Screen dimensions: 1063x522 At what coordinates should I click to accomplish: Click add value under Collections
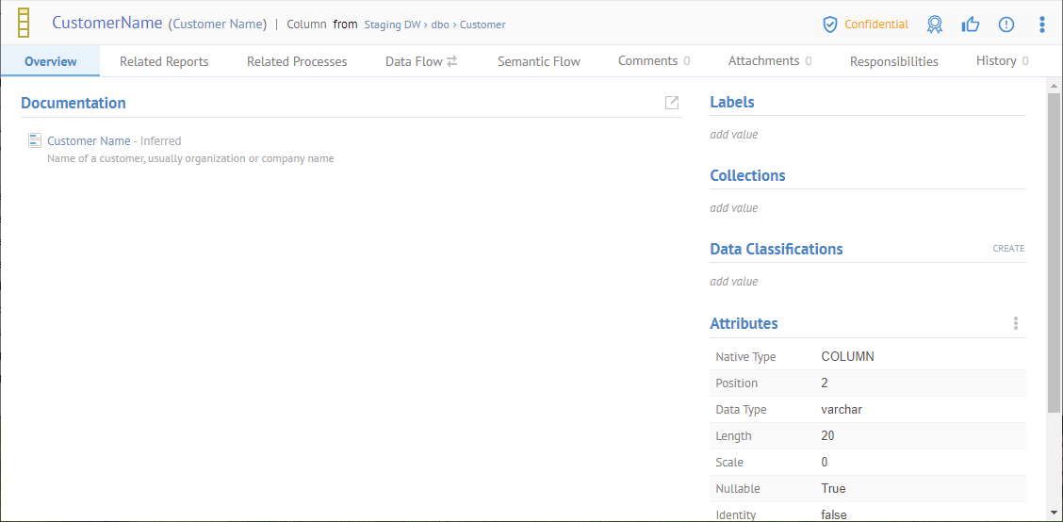coord(733,208)
